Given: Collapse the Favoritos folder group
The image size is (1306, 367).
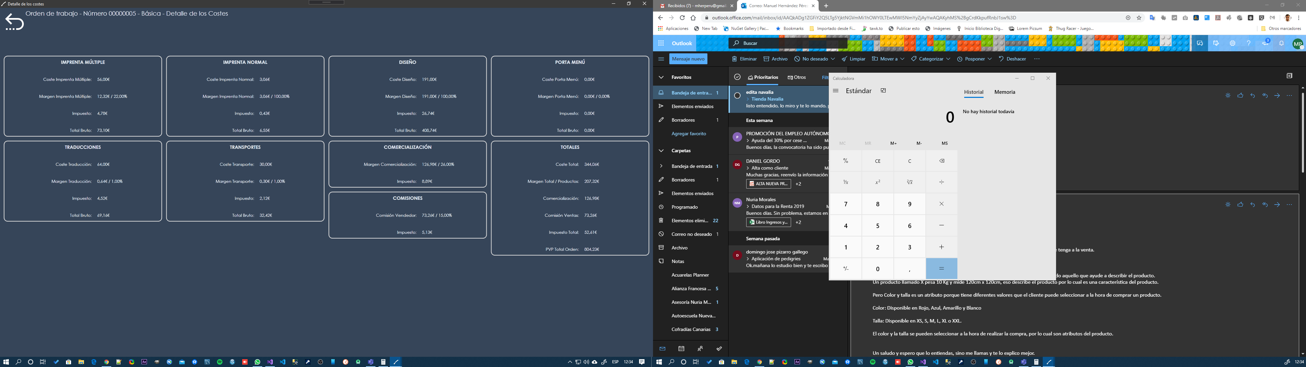Looking at the screenshot, I should click(x=660, y=77).
